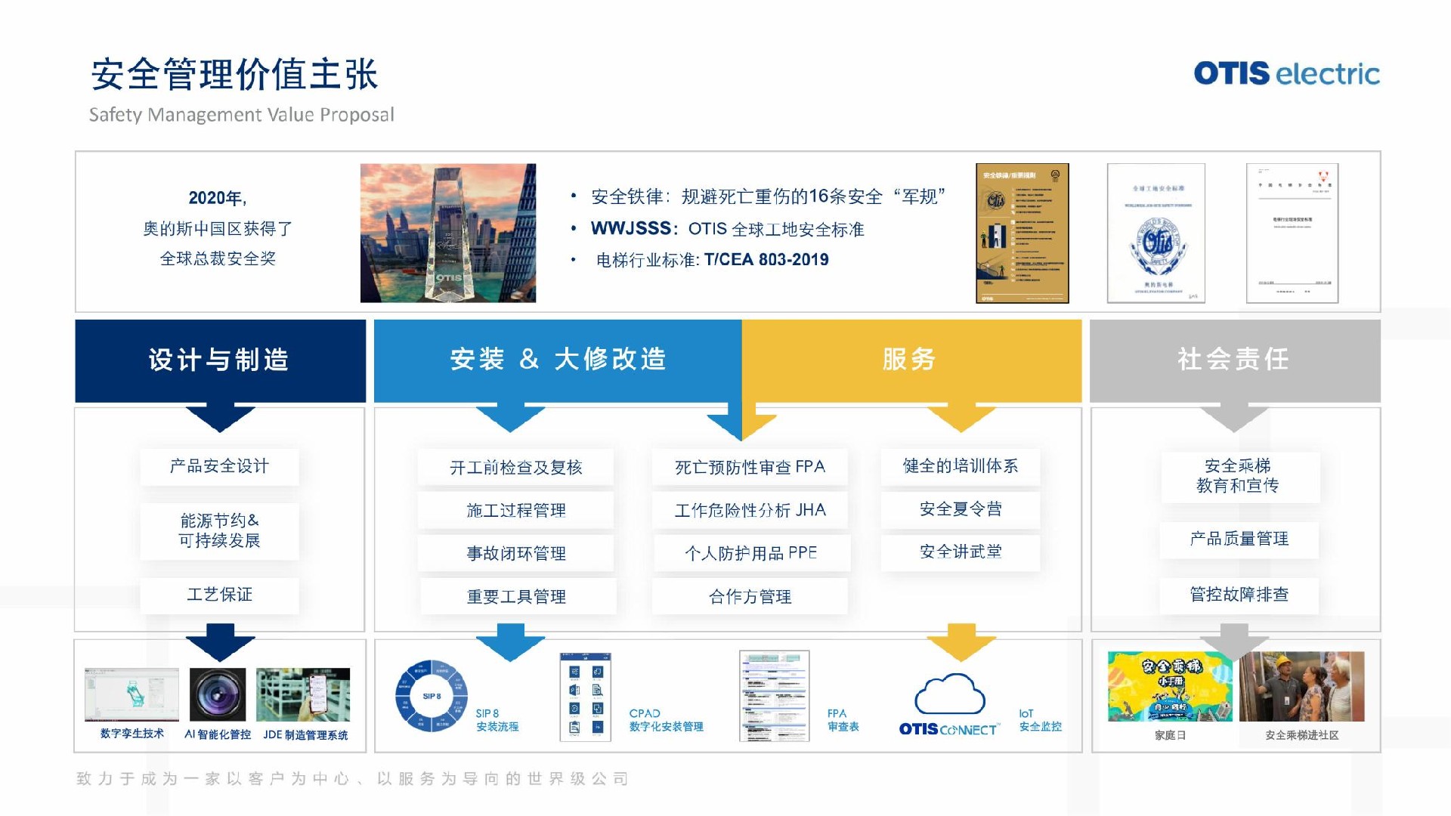Click the 安全乘梯进社区 caption

point(1302,735)
